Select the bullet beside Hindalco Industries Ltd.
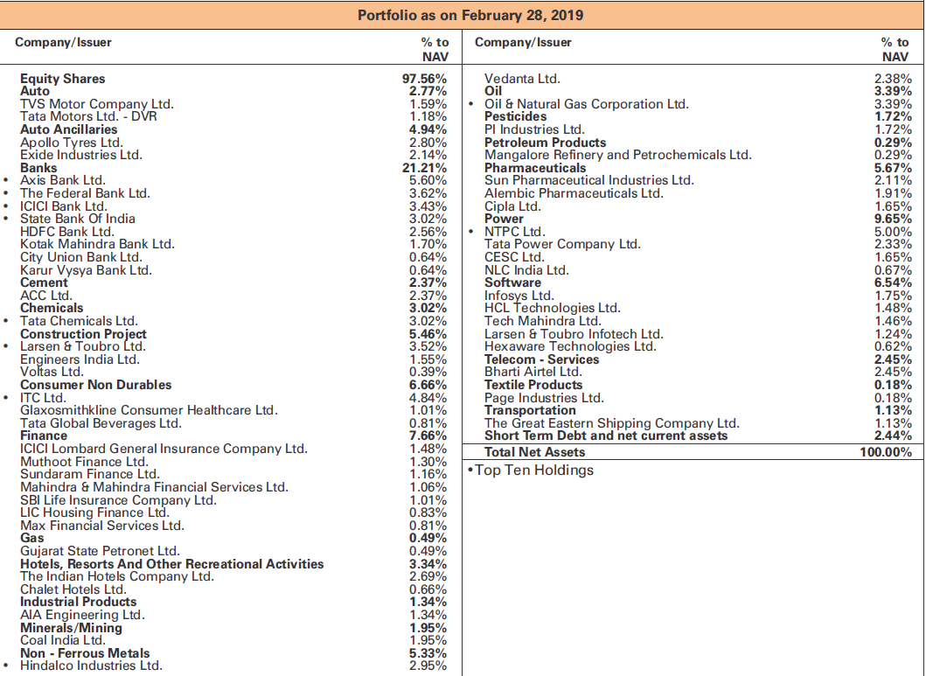 [7, 666]
